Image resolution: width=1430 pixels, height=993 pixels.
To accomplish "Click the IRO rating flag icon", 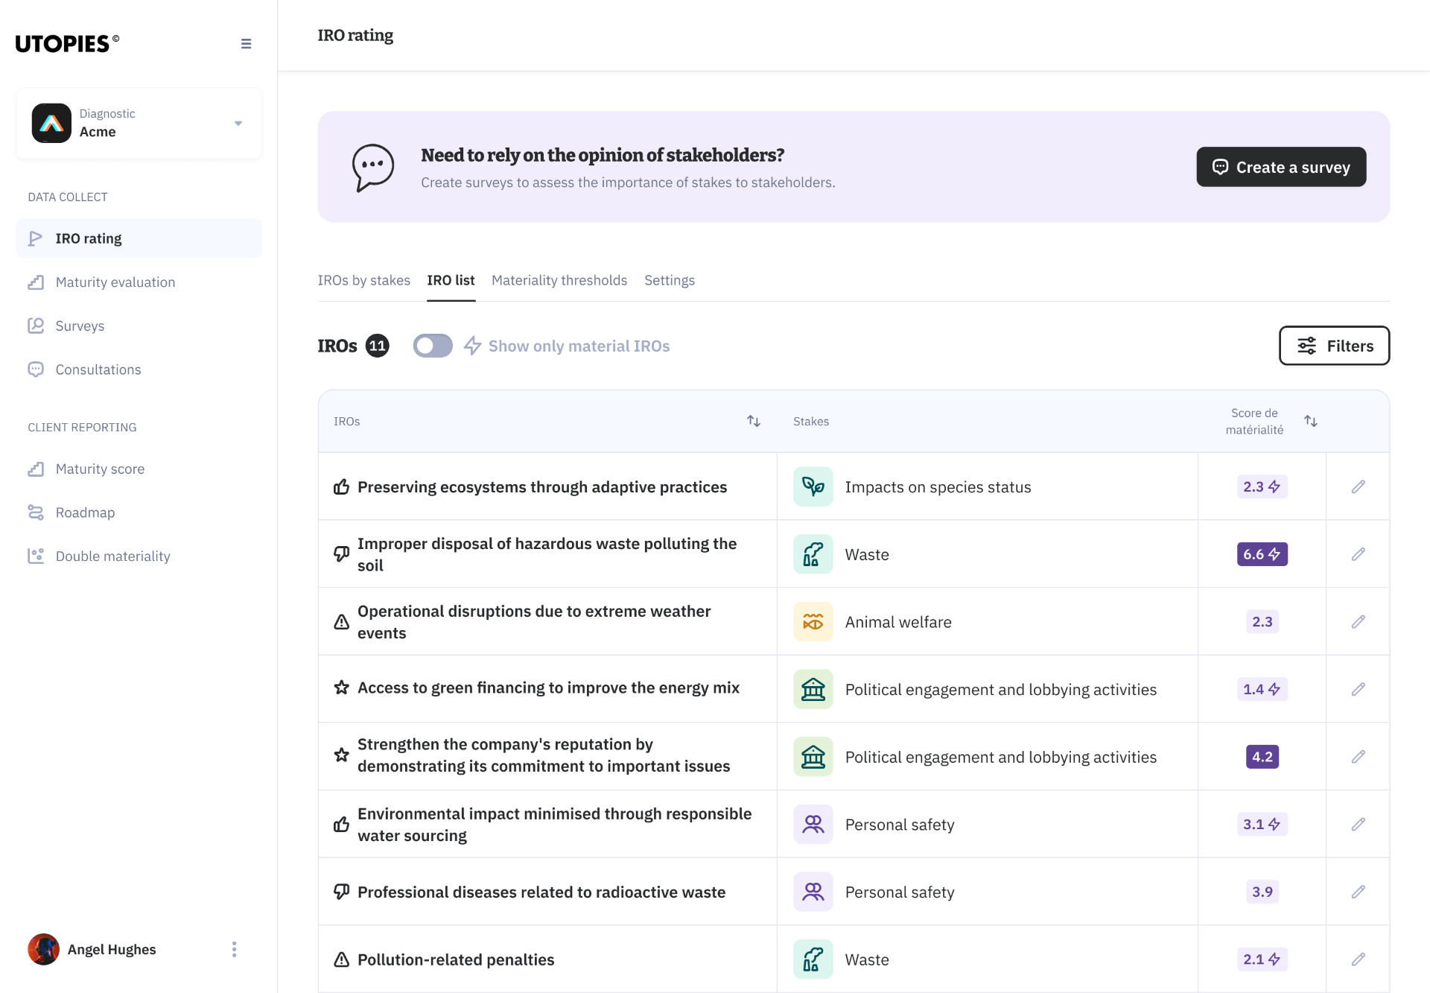I will (35, 238).
